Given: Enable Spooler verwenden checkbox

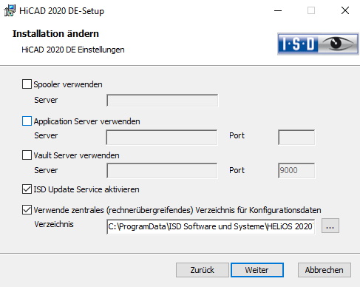Looking at the screenshot, I should click(x=27, y=84).
